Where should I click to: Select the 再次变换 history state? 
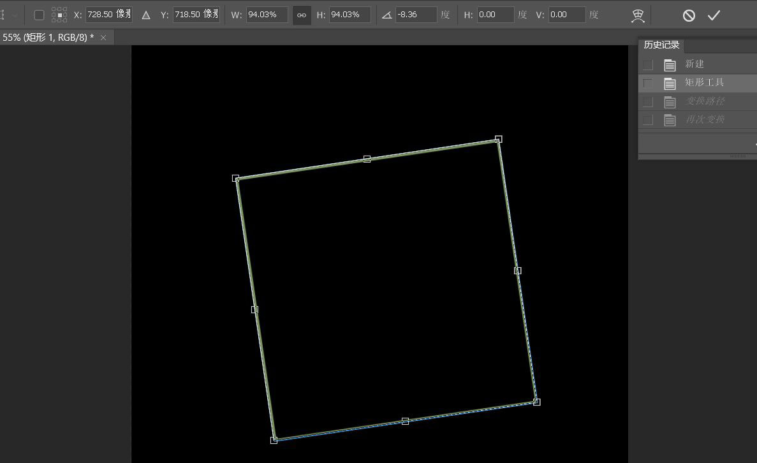pyautogui.click(x=698, y=120)
